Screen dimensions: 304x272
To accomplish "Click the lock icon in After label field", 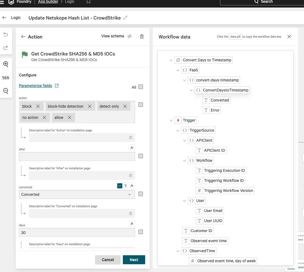I will pyautogui.click(x=131, y=175).
